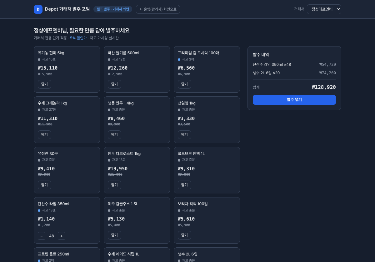Click the ₩19,950 discounted price
Viewport: 375px width, 262px height.
[117, 169]
